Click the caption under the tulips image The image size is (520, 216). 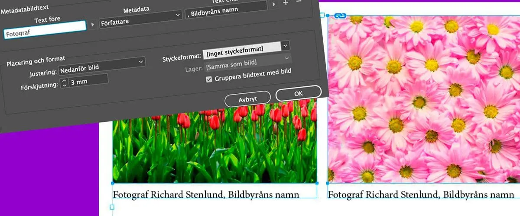(x=206, y=194)
